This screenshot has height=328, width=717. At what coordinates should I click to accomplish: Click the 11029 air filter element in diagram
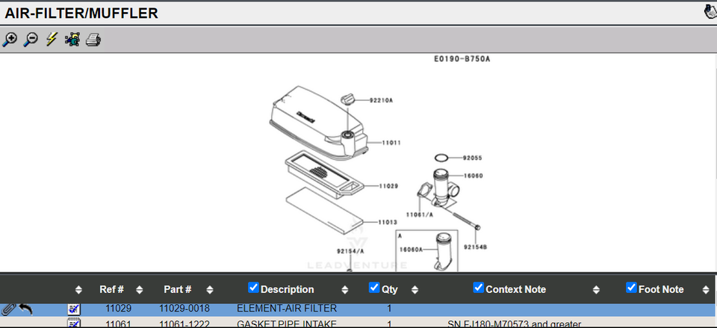pyautogui.click(x=321, y=173)
